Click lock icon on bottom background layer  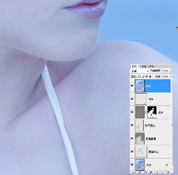[167, 165]
